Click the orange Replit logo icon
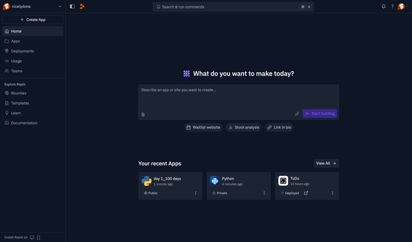 tap(82, 7)
